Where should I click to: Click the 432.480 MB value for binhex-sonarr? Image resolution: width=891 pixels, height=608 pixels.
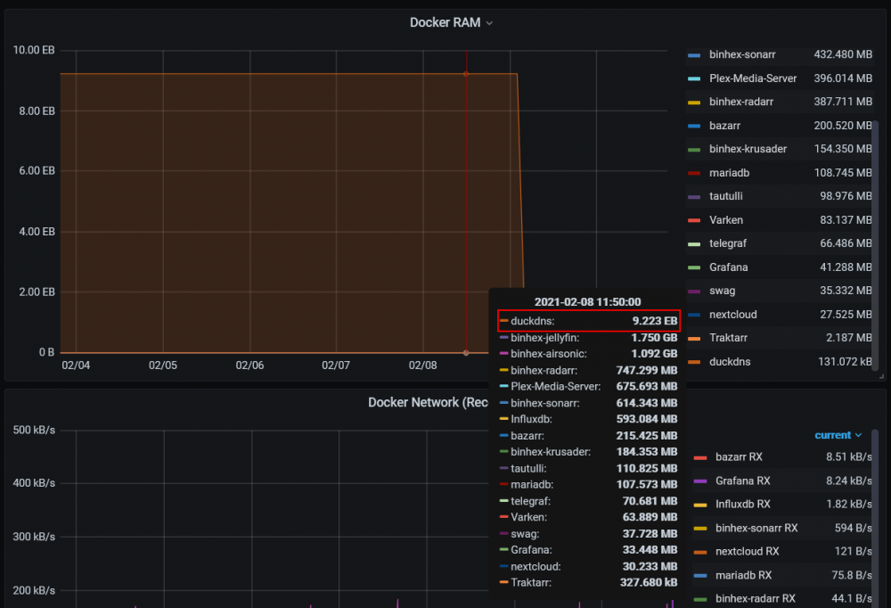(843, 54)
